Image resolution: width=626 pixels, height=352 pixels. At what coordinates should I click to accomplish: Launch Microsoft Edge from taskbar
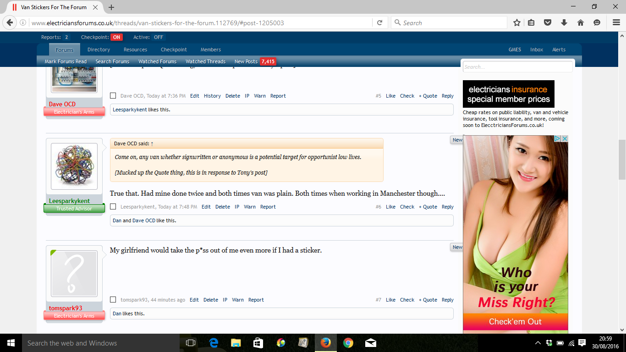[x=214, y=343]
